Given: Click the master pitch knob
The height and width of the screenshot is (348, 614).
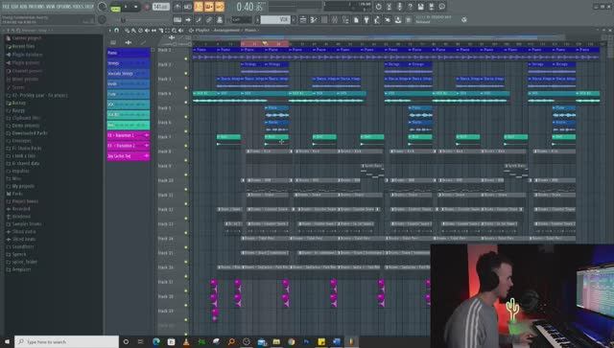Looking at the screenshot, I should [103, 19].
